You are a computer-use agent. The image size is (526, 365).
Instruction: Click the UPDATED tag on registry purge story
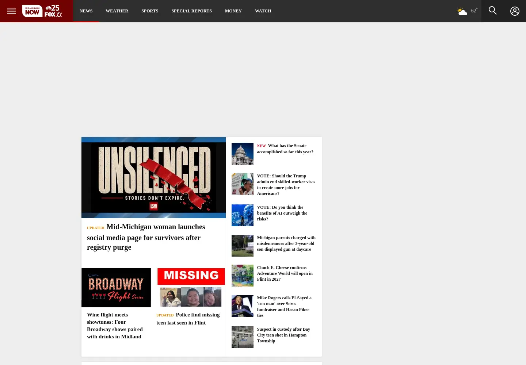pyautogui.click(x=96, y=228)
